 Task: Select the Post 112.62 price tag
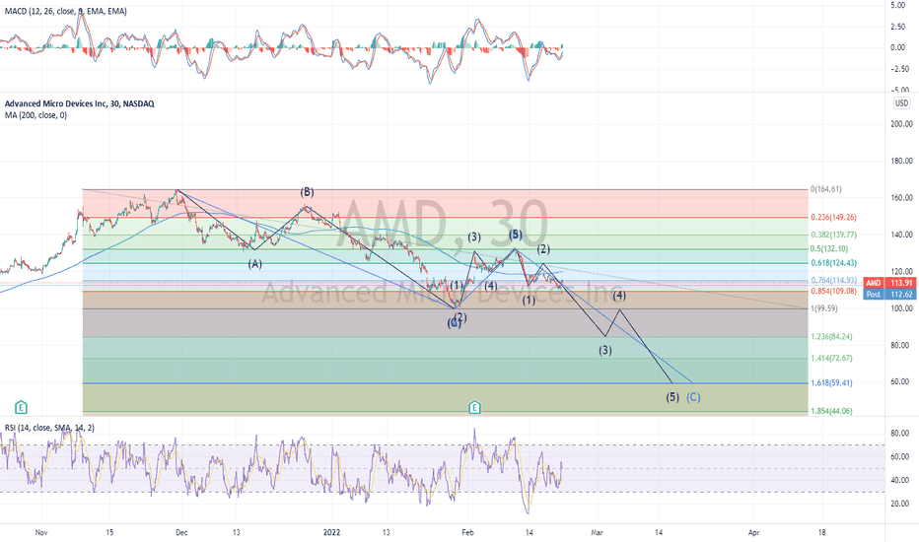[889, 294]
